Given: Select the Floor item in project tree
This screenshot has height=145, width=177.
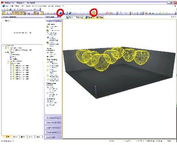Looking at the screenshot, I should 14,57.
